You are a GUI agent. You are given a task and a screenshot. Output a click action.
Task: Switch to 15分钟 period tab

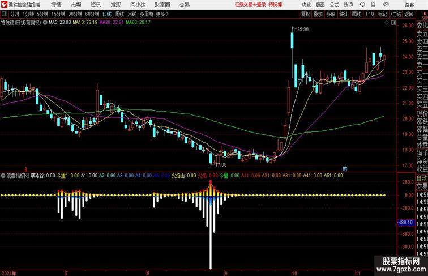point(58,14)
